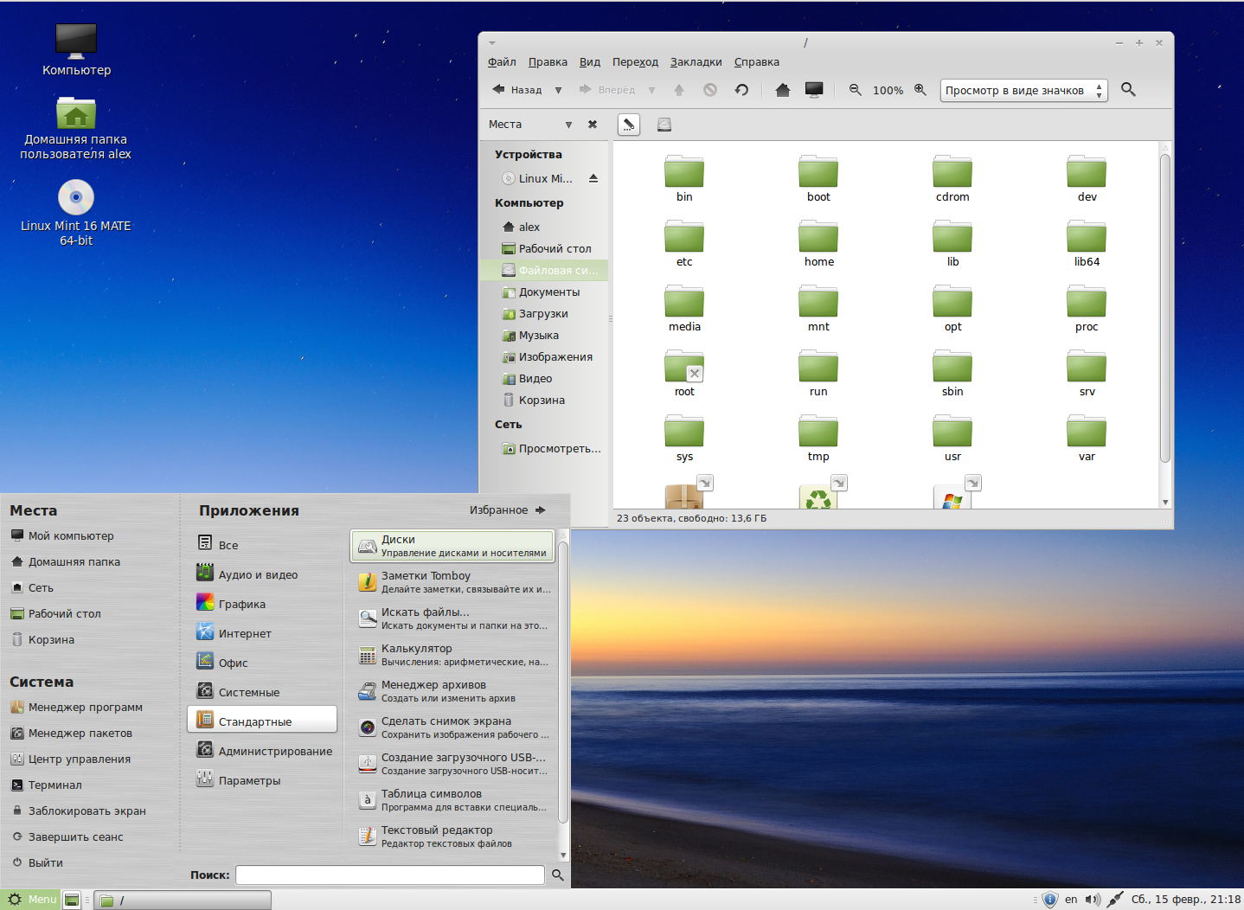1244x910 pixels.
Task: Click Выйти in the menu
Action: coord(36,863)
